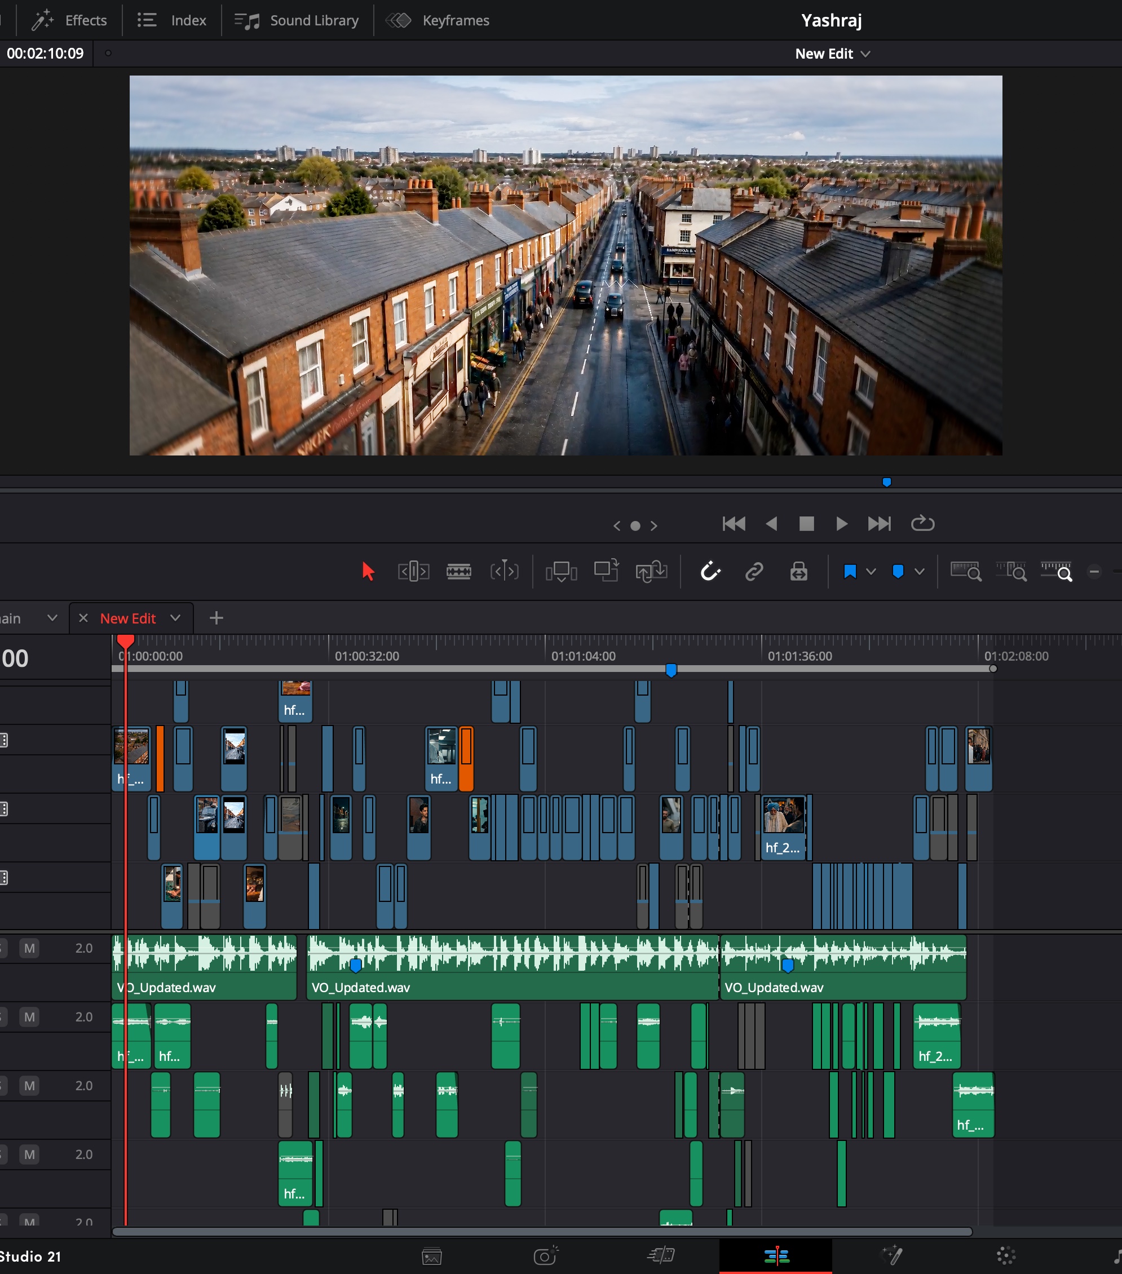Toggle the Index panel
1122x1274 pixels.
171,20
